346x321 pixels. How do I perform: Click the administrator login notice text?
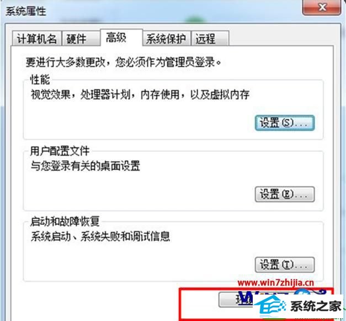tap(123, 62)
